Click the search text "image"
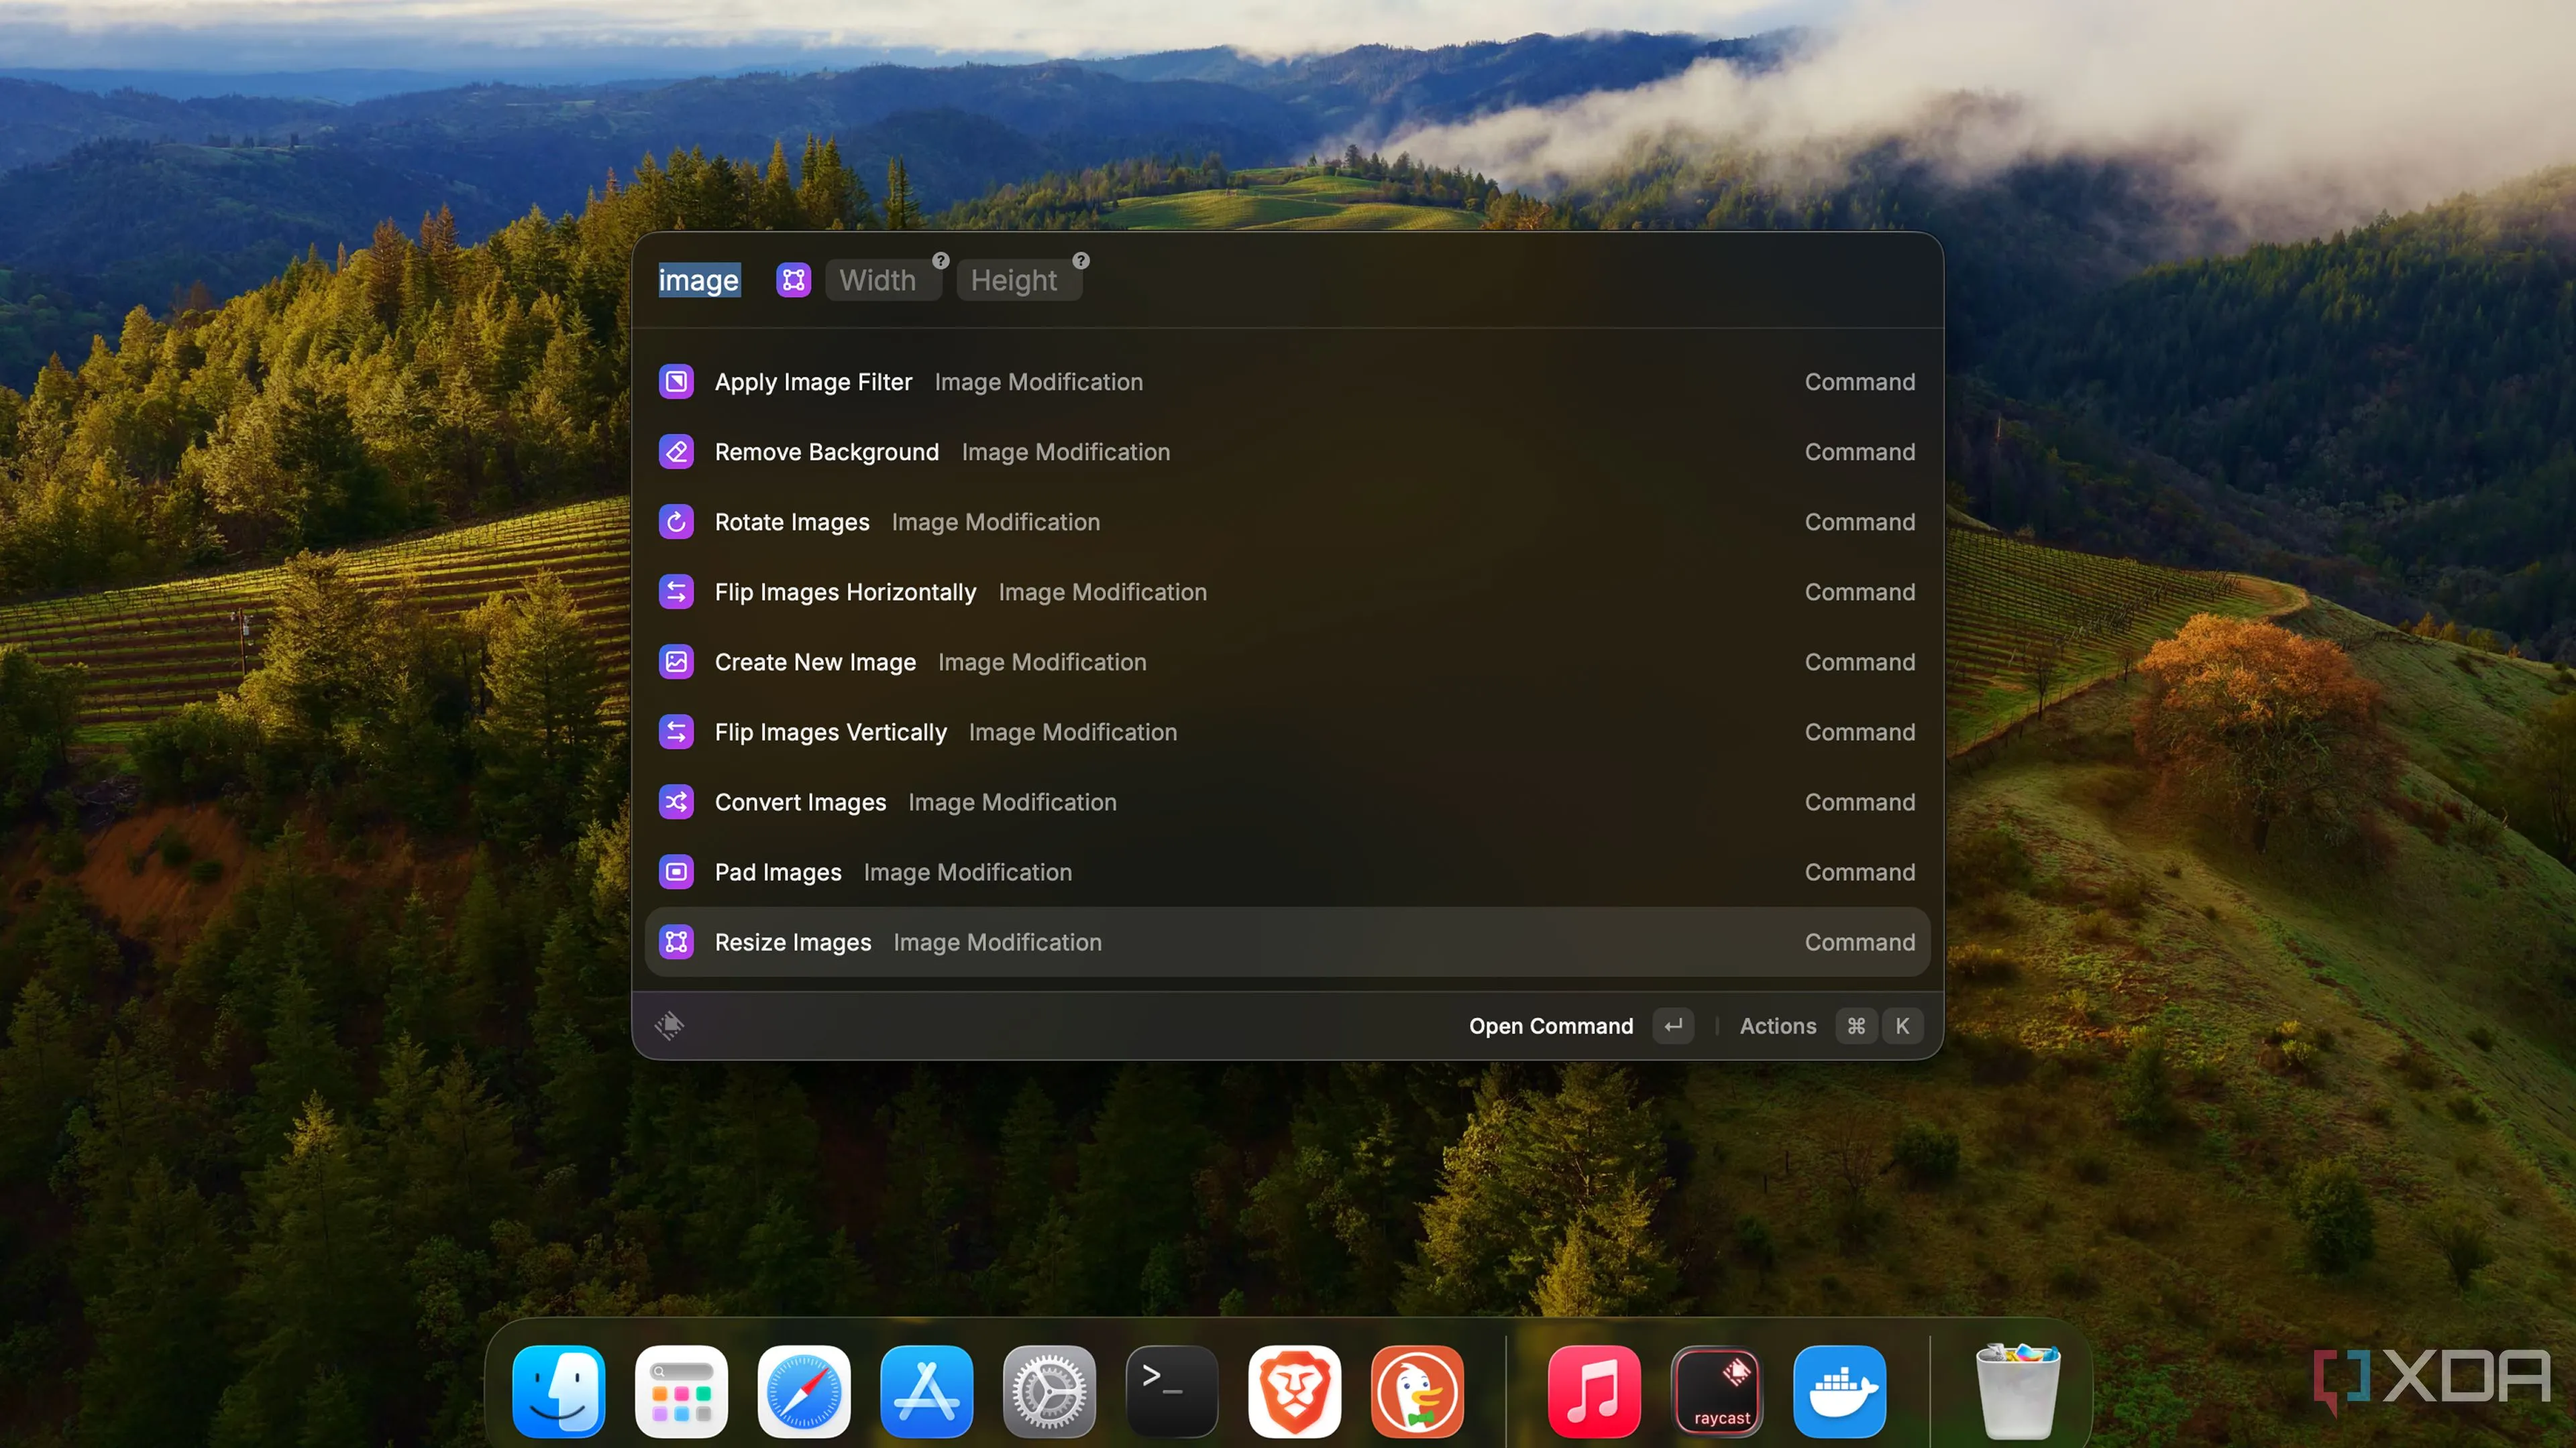Viewport: 2576px width, 1448px height. pos(698,281)
